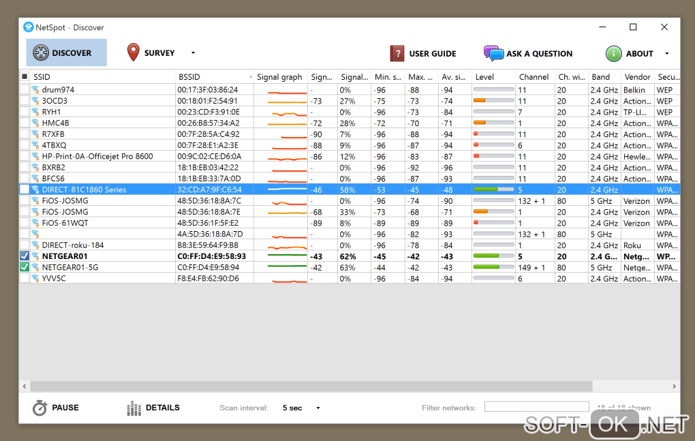Sort by the Channel column header
Viewport: 695px width, 441px height.
click(x=535, y=76)
